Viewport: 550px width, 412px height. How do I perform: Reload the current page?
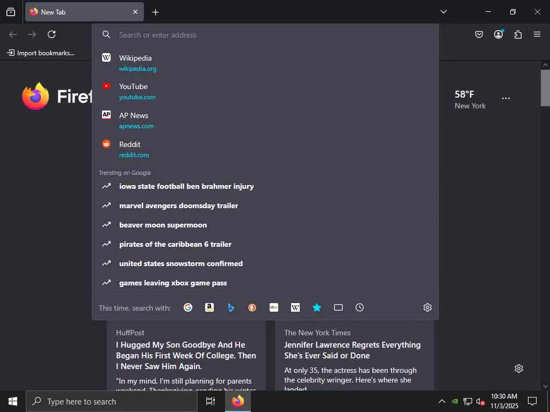click(52, 34)
